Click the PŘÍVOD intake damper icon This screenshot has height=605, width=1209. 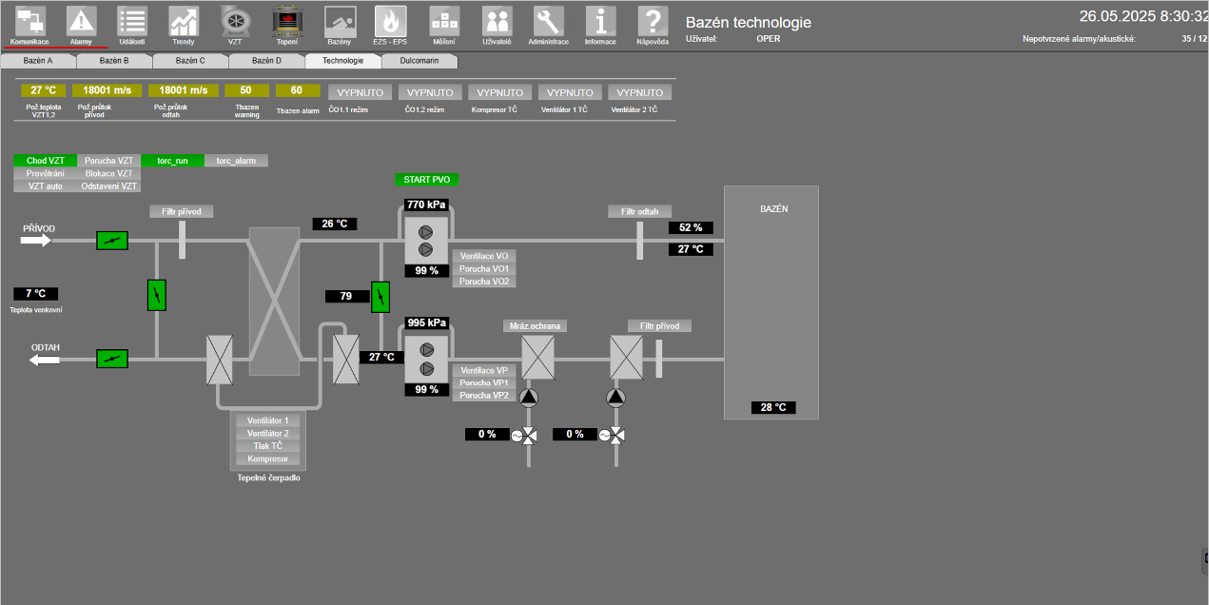pos(112,241)
